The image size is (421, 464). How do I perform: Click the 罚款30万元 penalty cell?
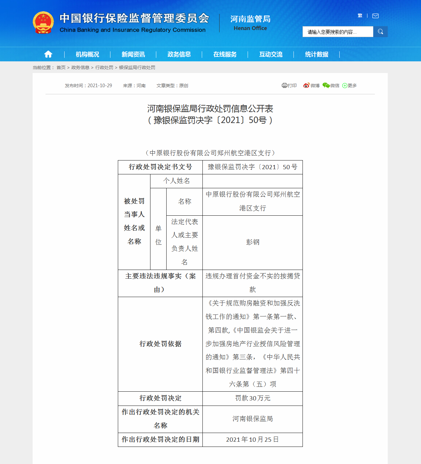pyautogui.click(x=252, y=398)
